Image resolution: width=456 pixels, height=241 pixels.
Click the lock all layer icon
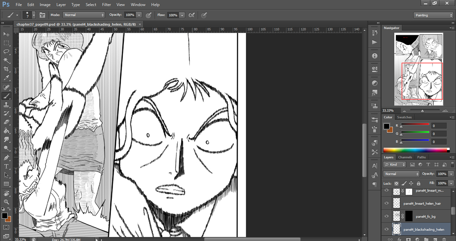[419, 183]
